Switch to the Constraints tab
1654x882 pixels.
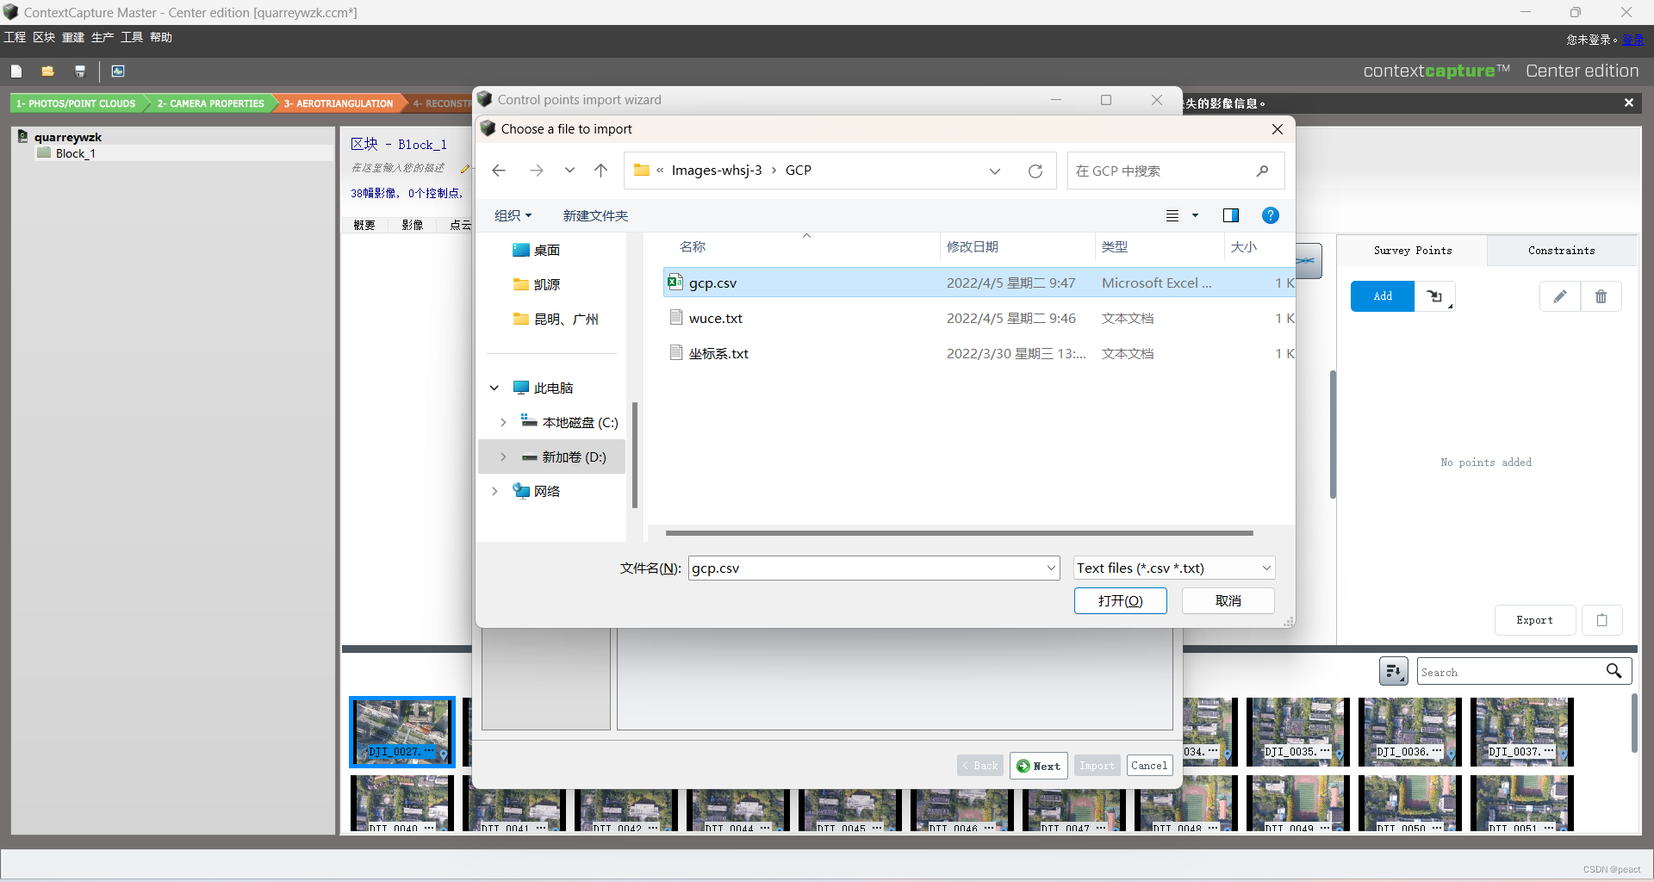coord(1560,250)
